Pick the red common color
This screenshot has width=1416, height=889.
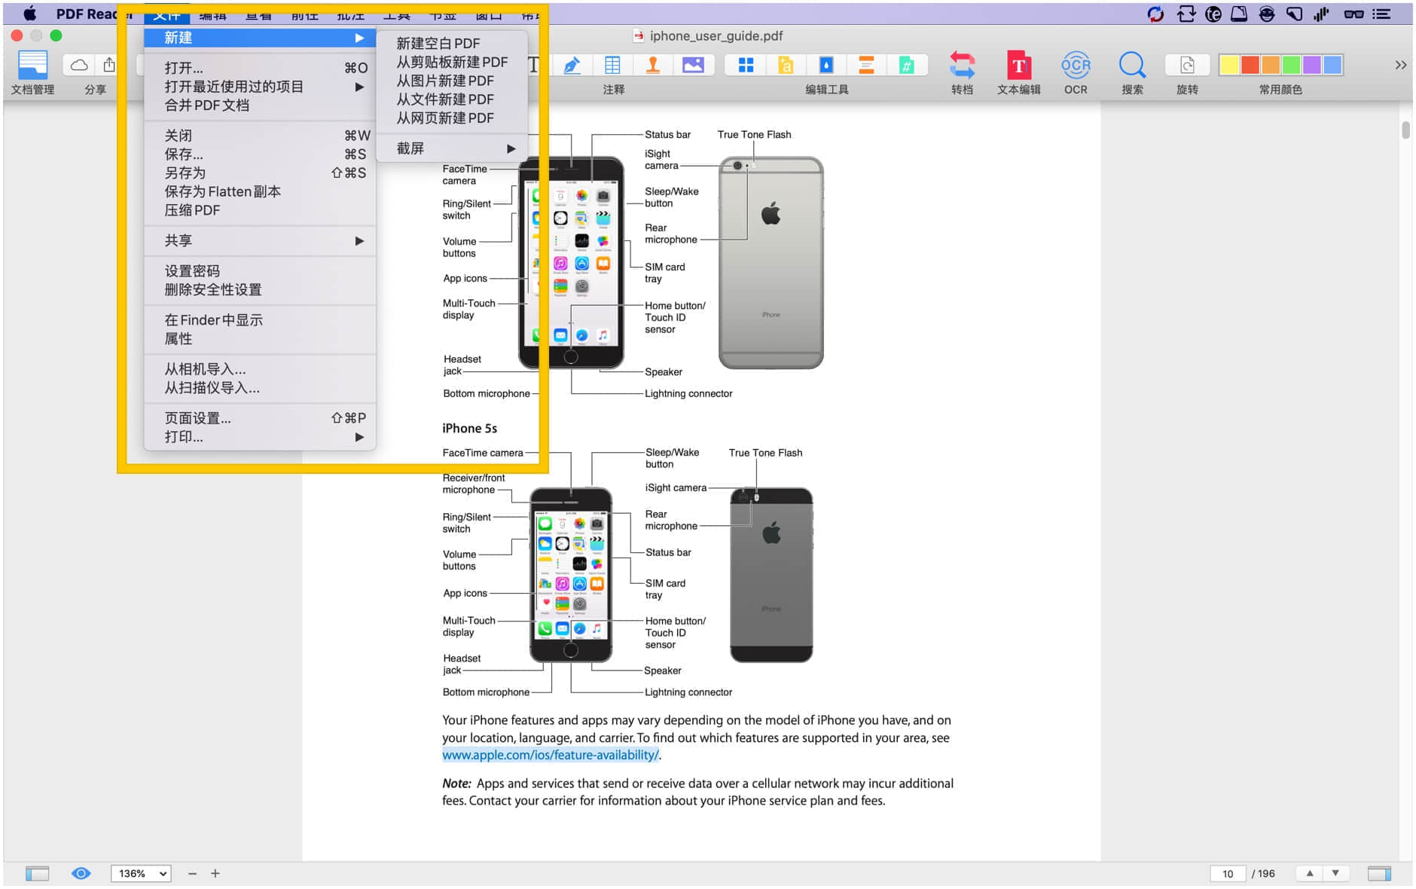pyautogui.click(x=1250, y=66)
